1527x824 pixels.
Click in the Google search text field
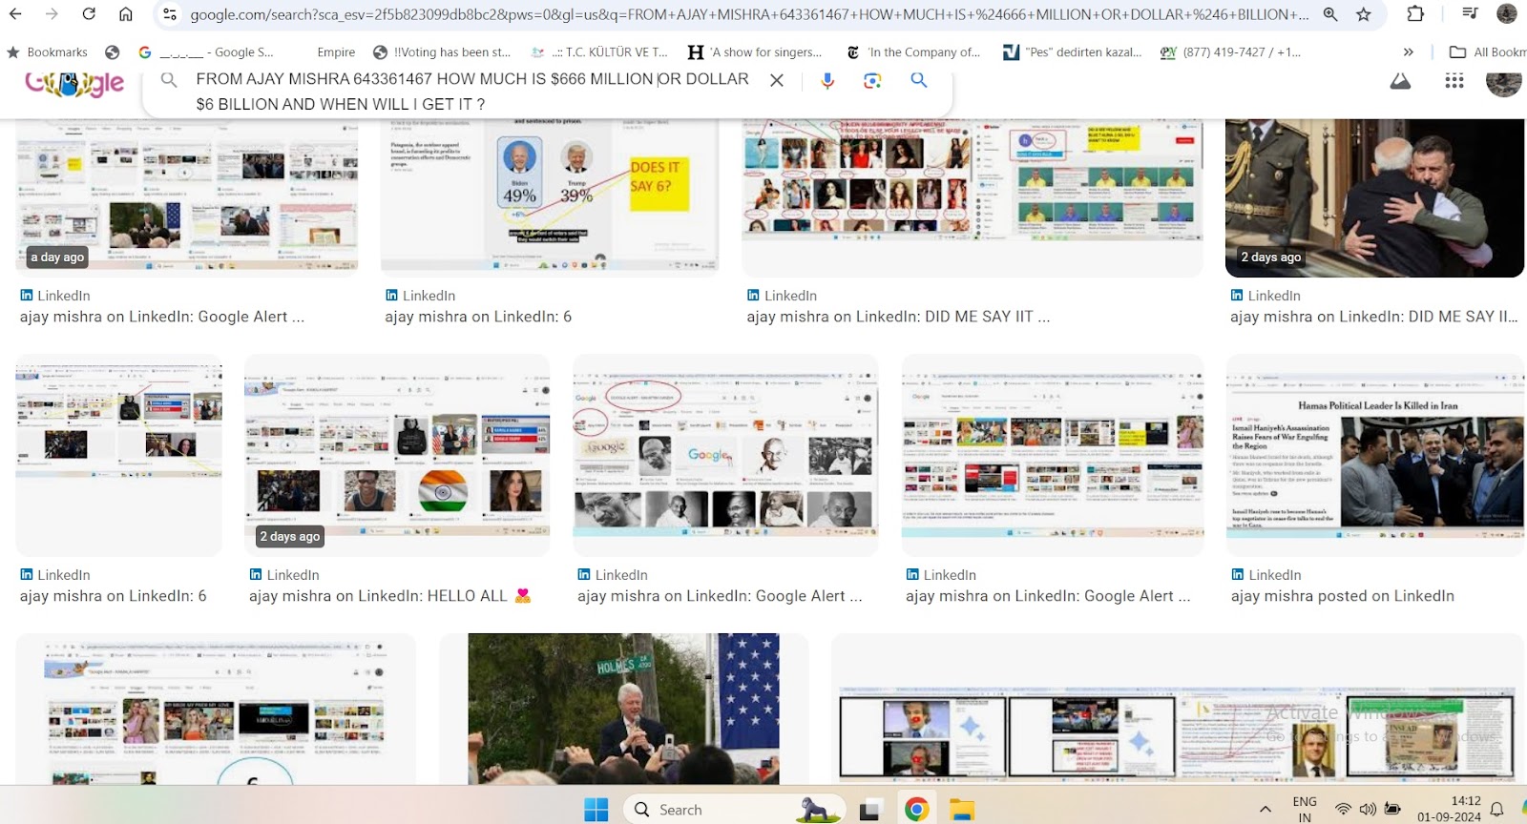[x=472, y=92]
